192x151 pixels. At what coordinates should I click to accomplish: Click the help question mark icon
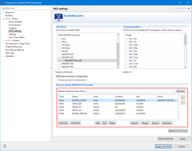pyautogui.click(x=5, y=146)
